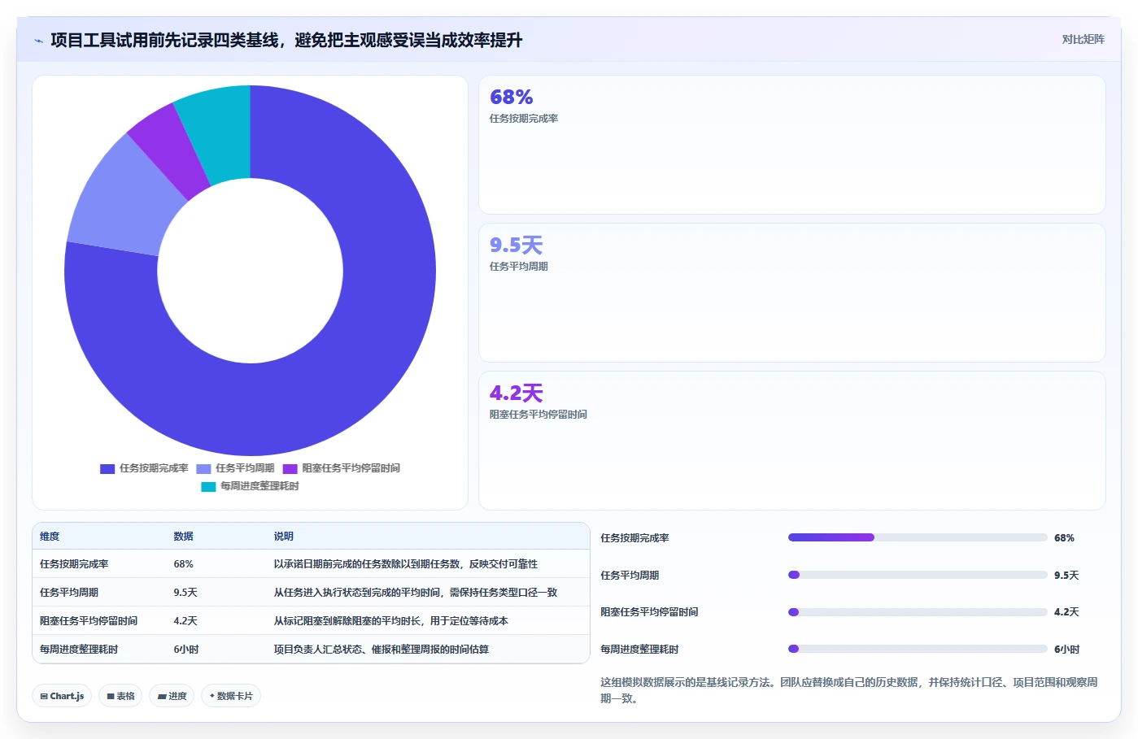This screenshot has height=739, width=1138.
Task: Click the 9.5天 cell in the table
Action: [185, 593]
